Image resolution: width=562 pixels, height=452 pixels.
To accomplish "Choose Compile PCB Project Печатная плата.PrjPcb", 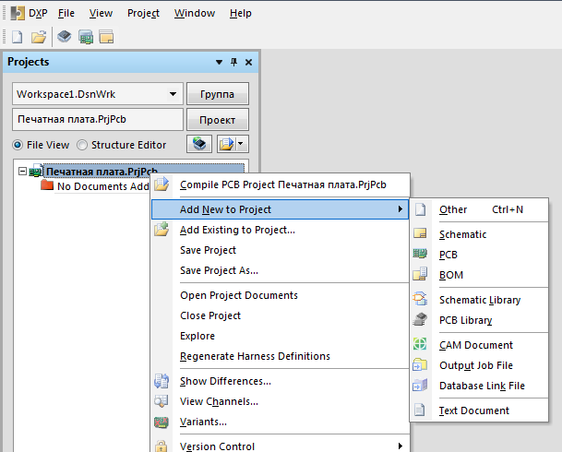I will 281,184.
